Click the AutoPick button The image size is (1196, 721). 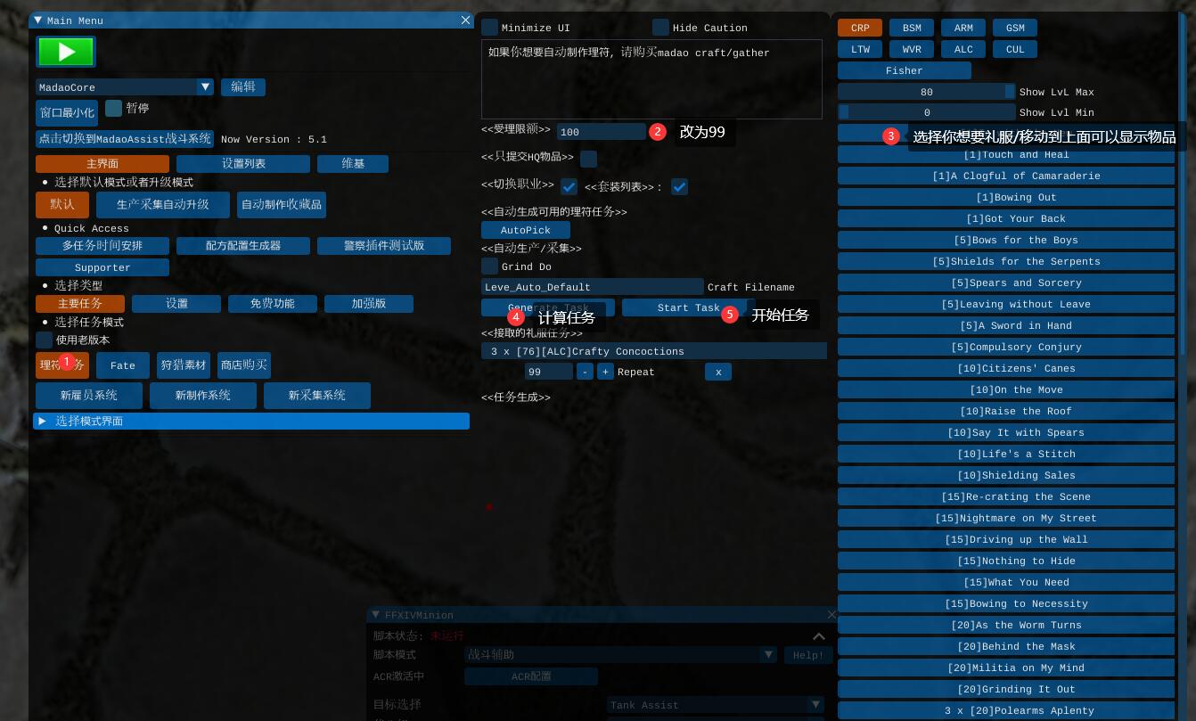point(525,230)
